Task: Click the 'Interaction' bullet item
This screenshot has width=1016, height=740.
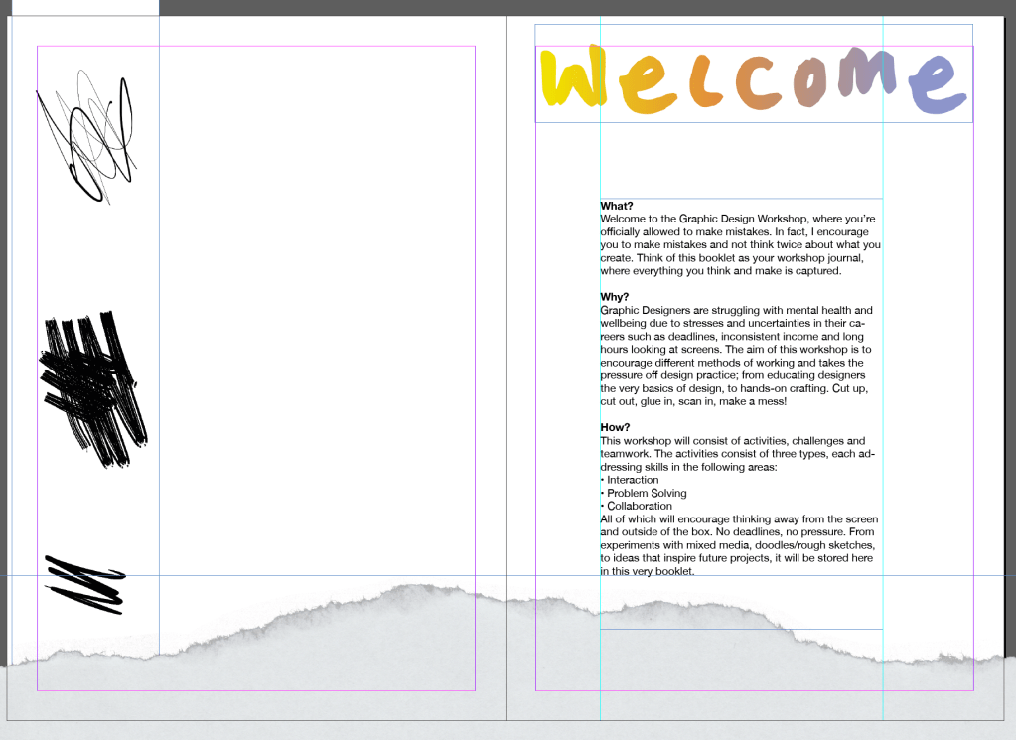Action: pyautogui.click(x=633, y=480)
